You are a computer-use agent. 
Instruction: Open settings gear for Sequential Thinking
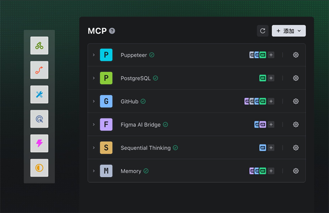[296, 148]
